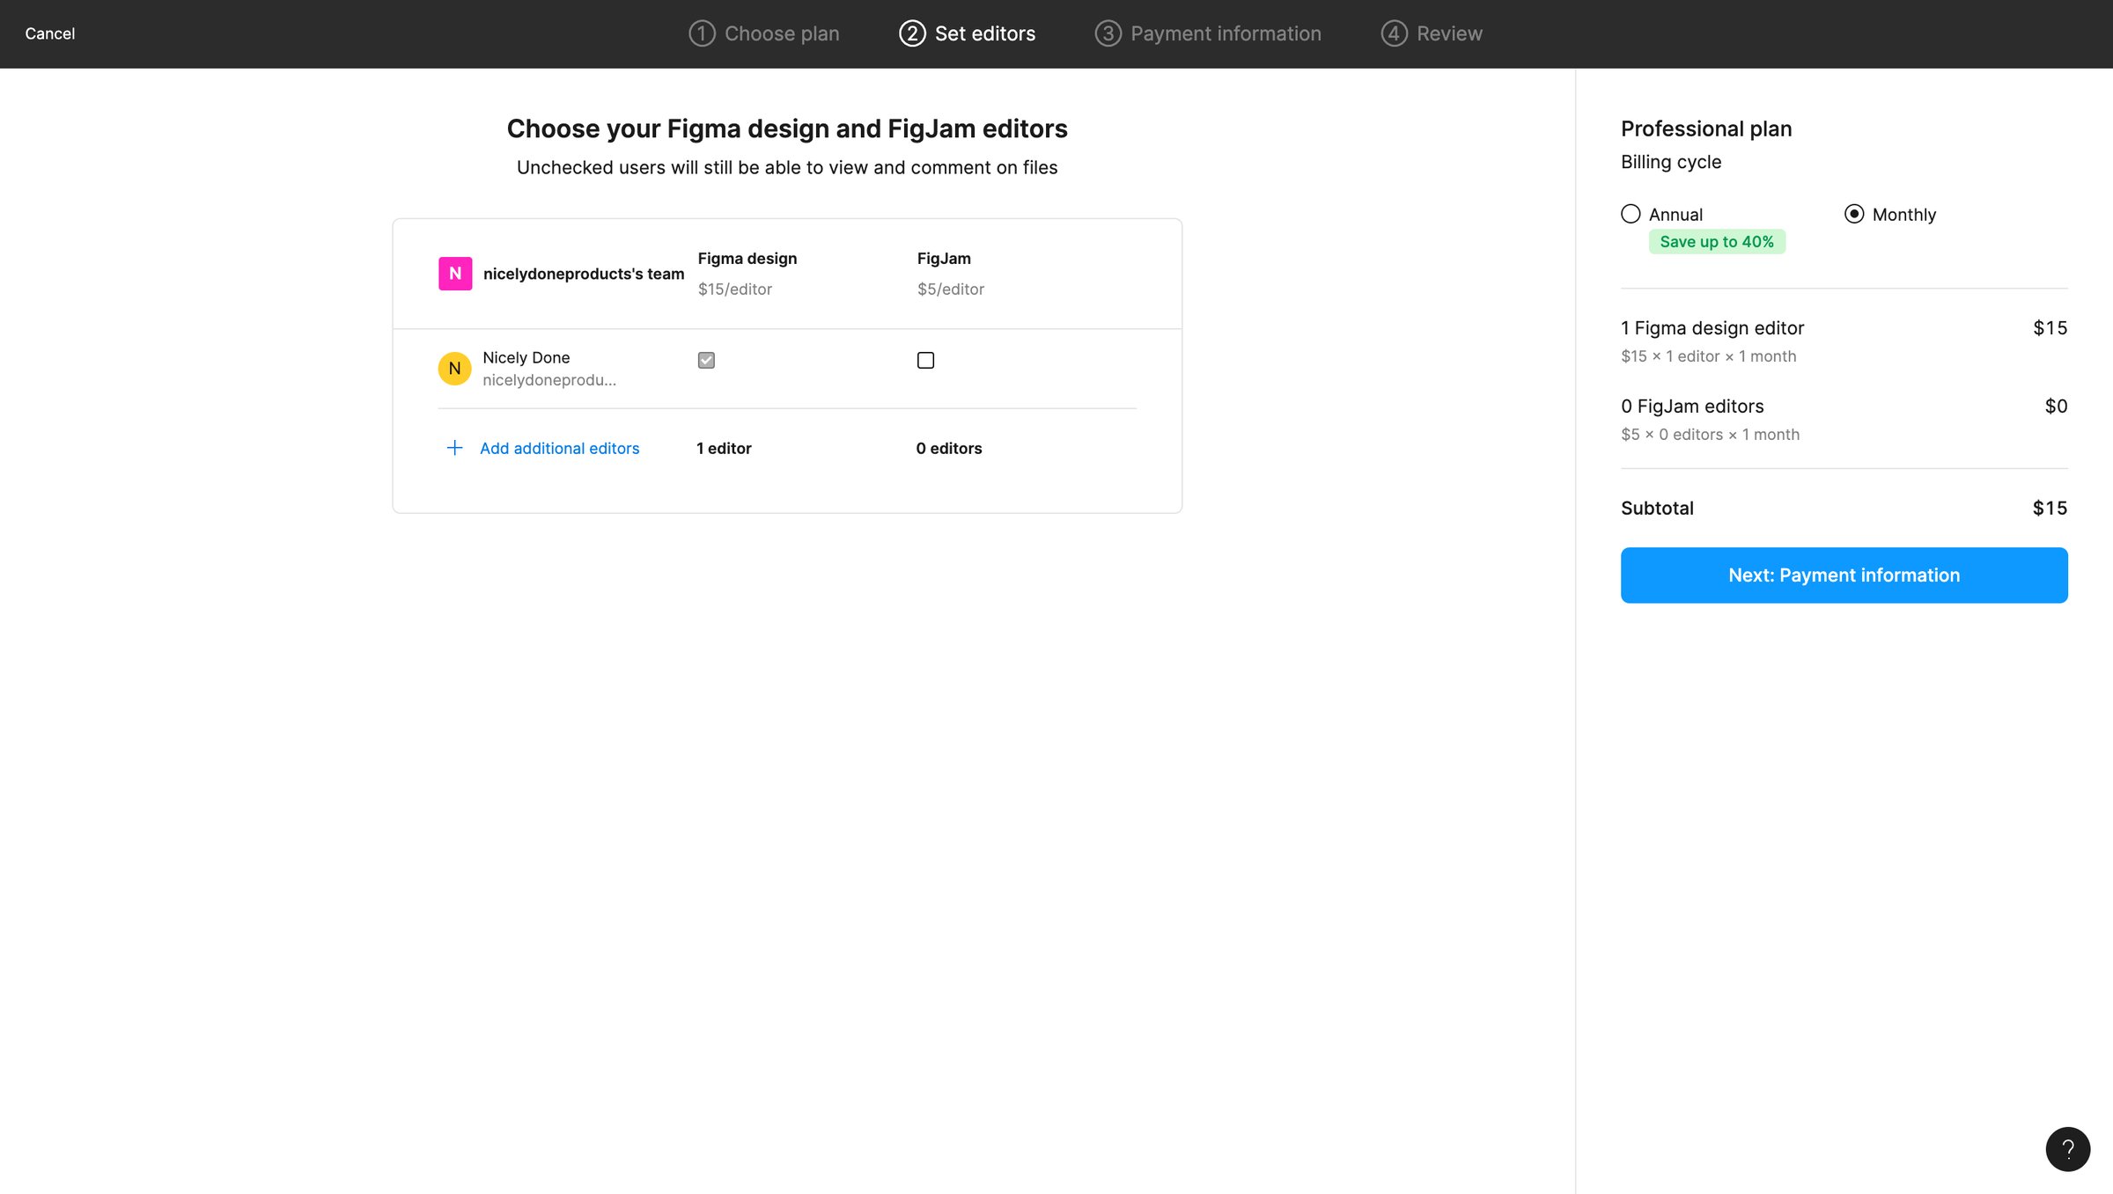The height and width of the screenshot is (1194, 2113).
Task: Click the 0 editors count
Action: coord(948,448)
